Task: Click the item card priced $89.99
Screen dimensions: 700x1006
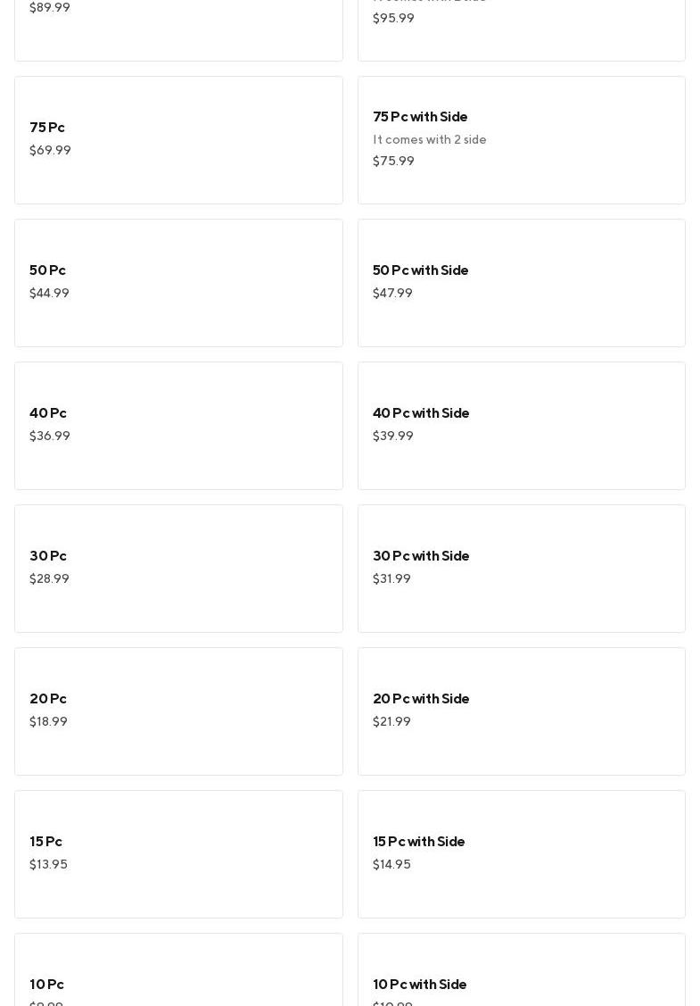Action: pos(178,31)
